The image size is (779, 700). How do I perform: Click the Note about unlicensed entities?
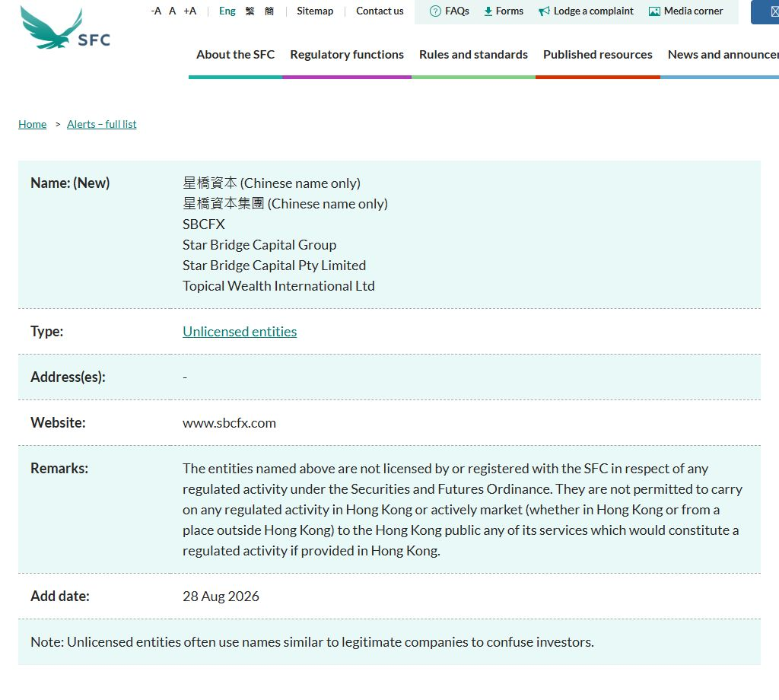click(312, 642)
